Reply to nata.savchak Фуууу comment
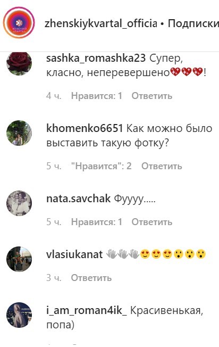 152,222
